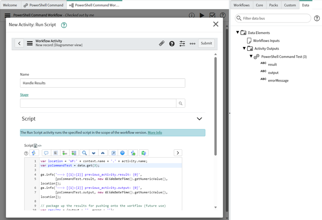The image size is (322, 220).
Task: Replace text in script editor
Action: 64,153
